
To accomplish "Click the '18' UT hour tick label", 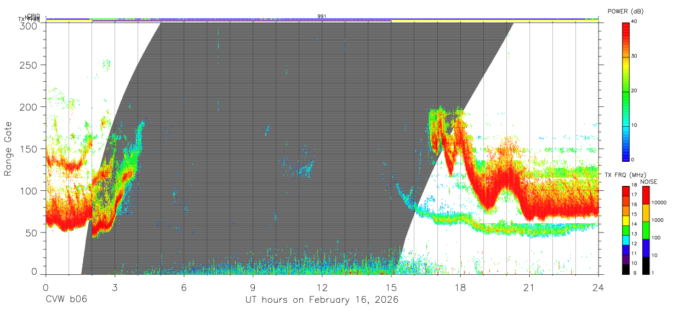I will 460,287.
